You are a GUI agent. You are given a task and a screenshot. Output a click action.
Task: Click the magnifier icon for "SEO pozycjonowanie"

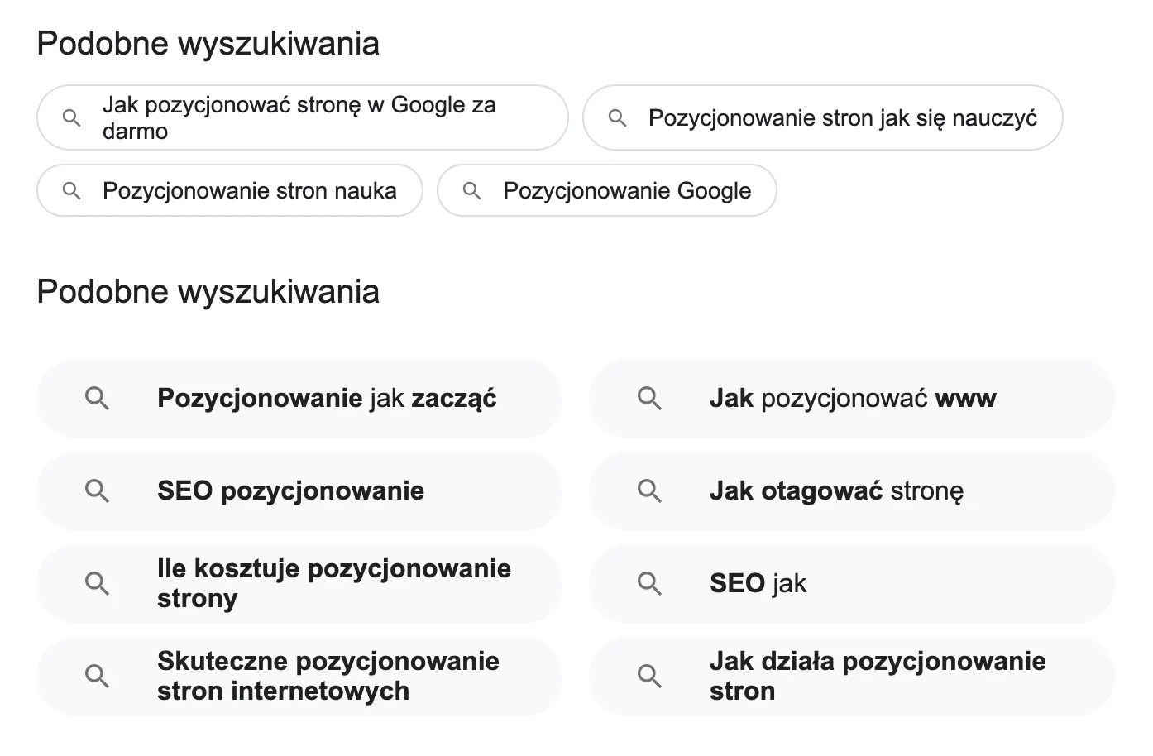point(97,491)
